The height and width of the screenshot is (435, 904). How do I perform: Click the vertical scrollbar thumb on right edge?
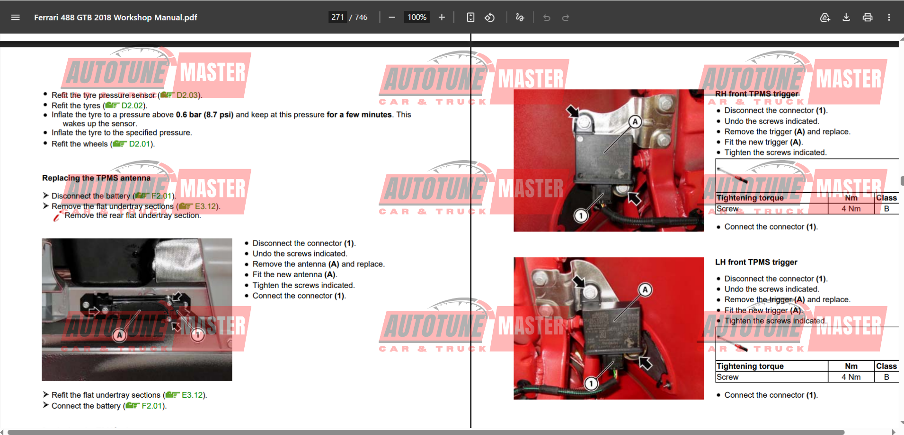click(902, 181)
